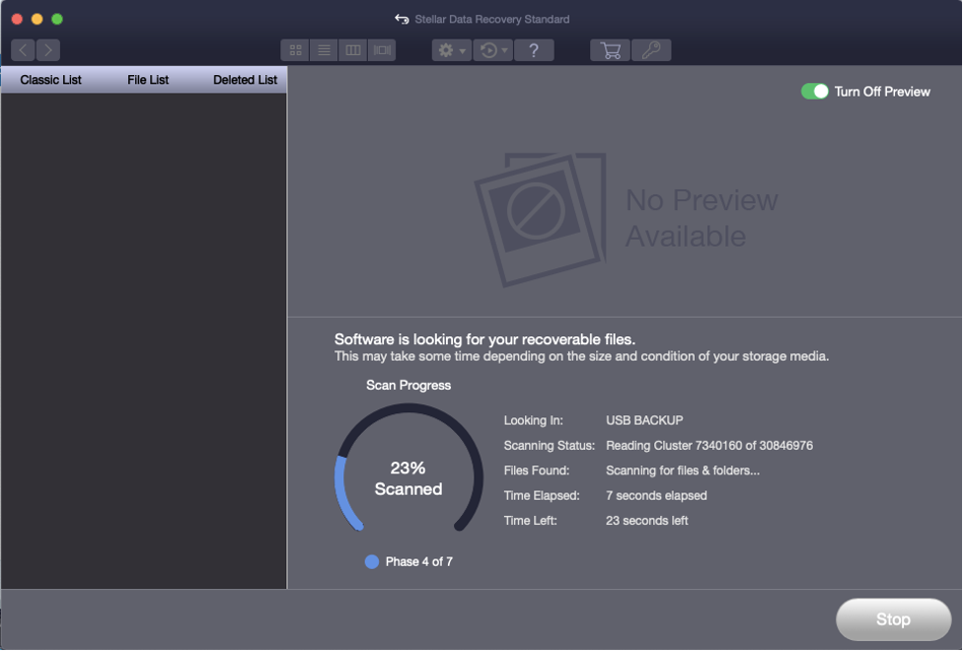Open activation with the key icon
964x651 pixels.
[x=650, y=49]
